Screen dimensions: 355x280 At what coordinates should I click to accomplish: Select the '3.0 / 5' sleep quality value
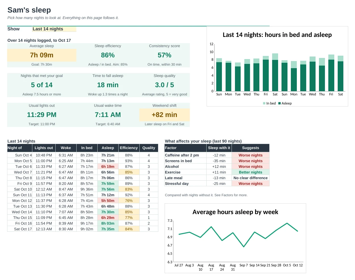(165, 85)
